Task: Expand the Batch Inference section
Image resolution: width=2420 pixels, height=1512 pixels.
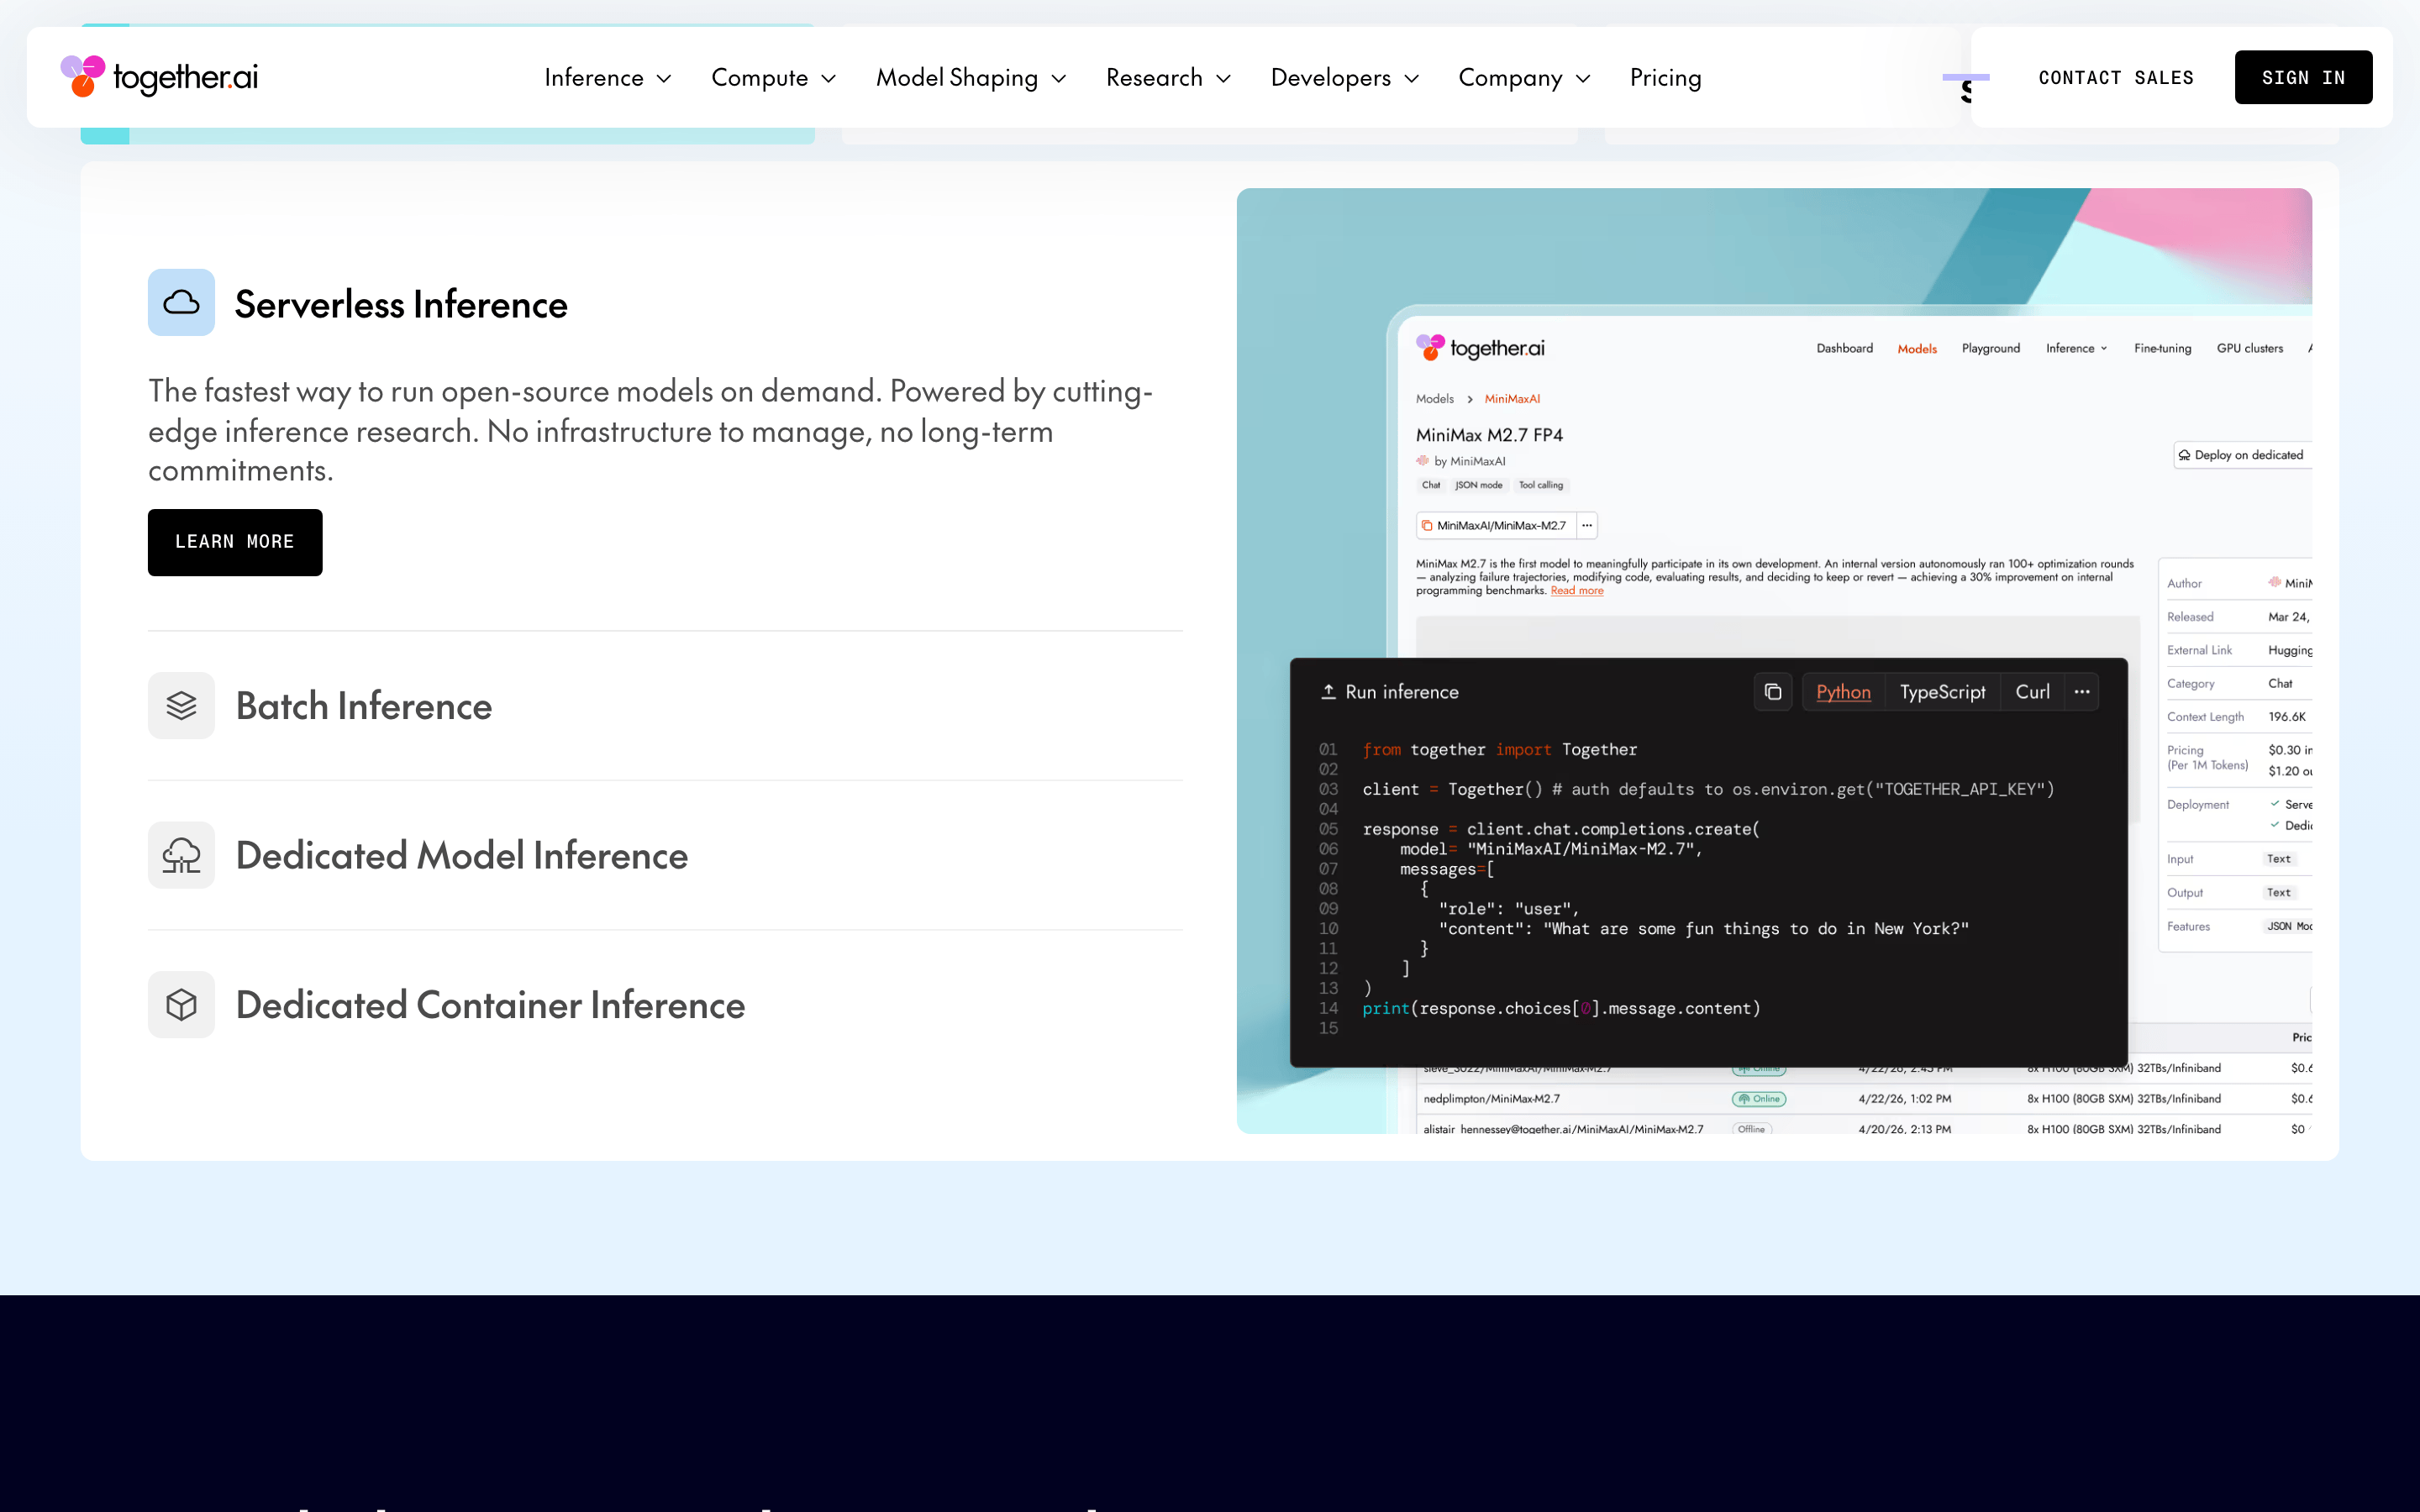Action: click(665, 705)
